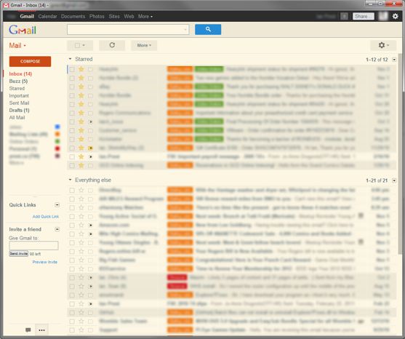Viewport: 405px width, 339px height.
Task: Open the gear options in the black top bar
Action: 396,16
